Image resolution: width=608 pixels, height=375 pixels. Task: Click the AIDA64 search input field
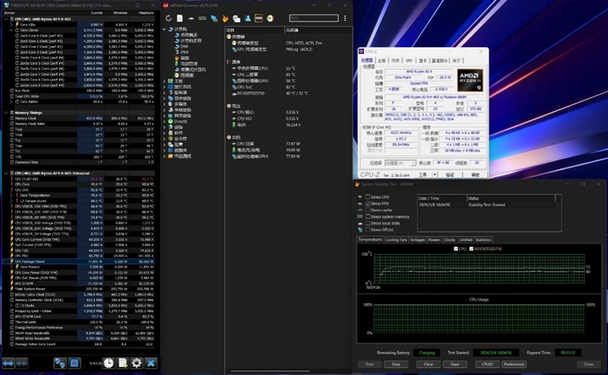tap(314, 18)
